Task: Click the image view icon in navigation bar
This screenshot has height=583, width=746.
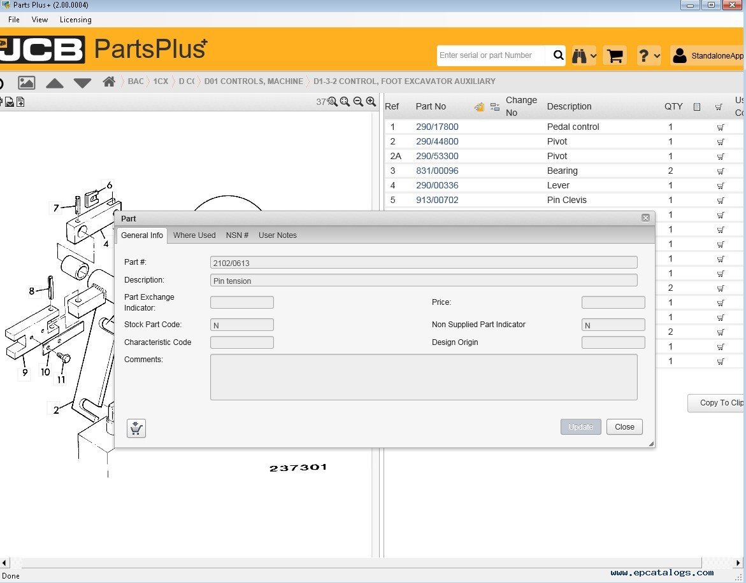Action: 26,83
